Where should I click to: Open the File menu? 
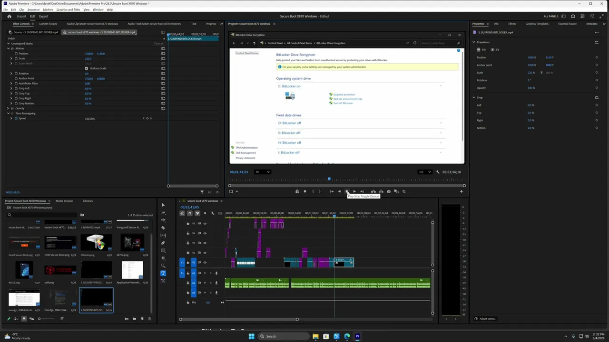coord(6,9)
